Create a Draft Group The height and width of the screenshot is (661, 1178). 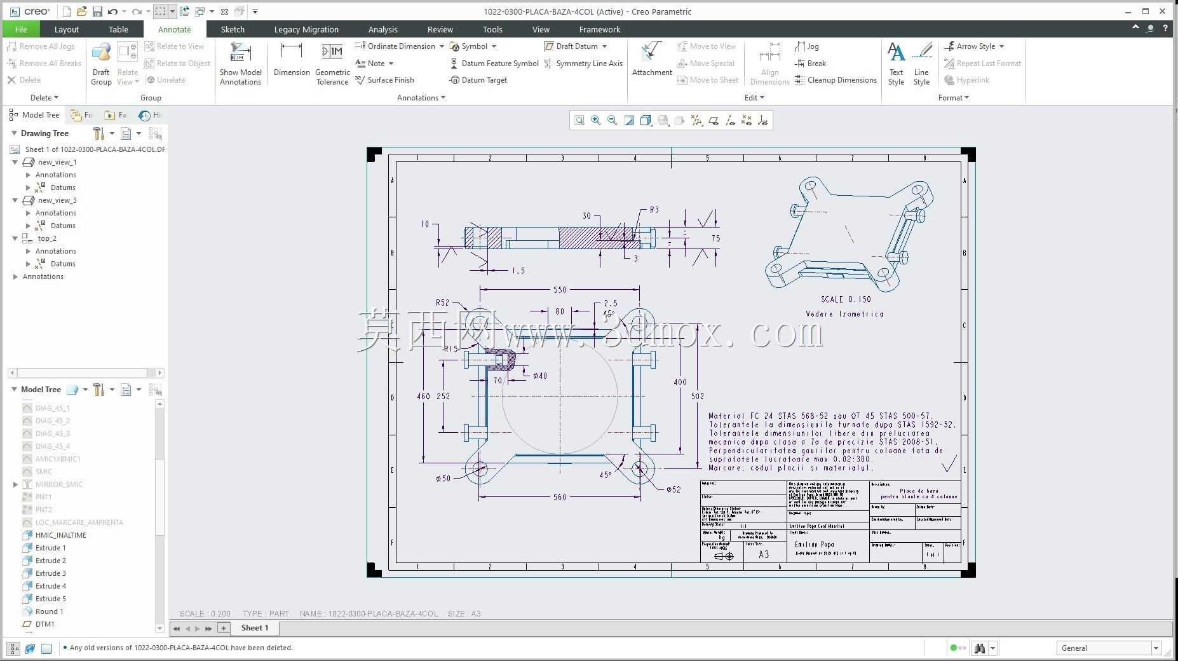[x=101, y=64]
